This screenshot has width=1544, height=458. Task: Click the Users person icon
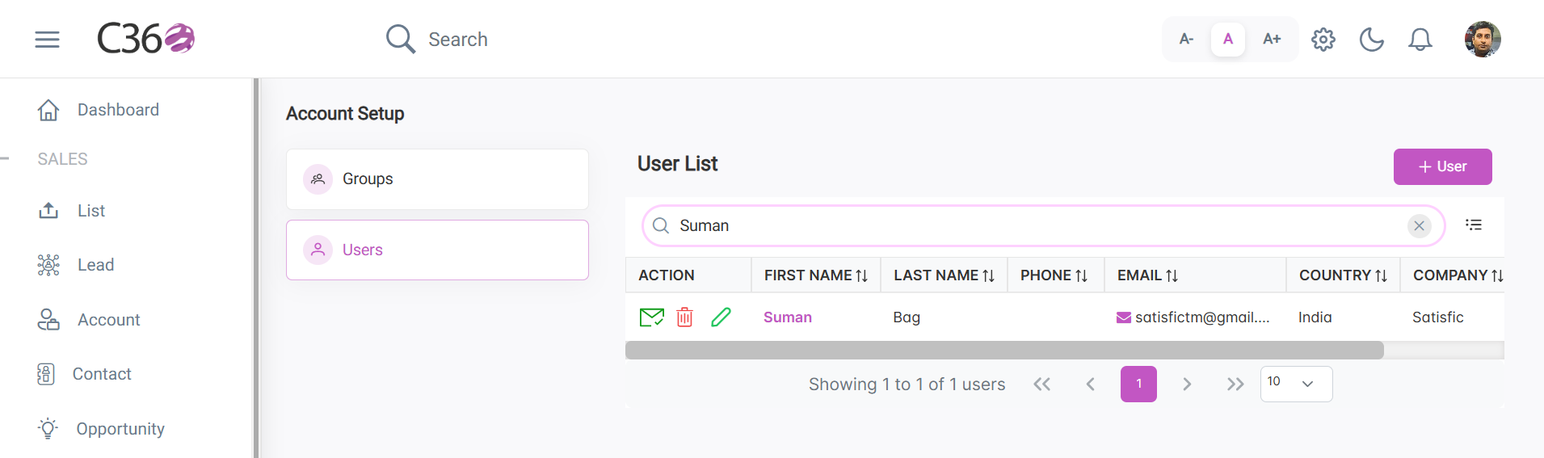pos(318,250)
